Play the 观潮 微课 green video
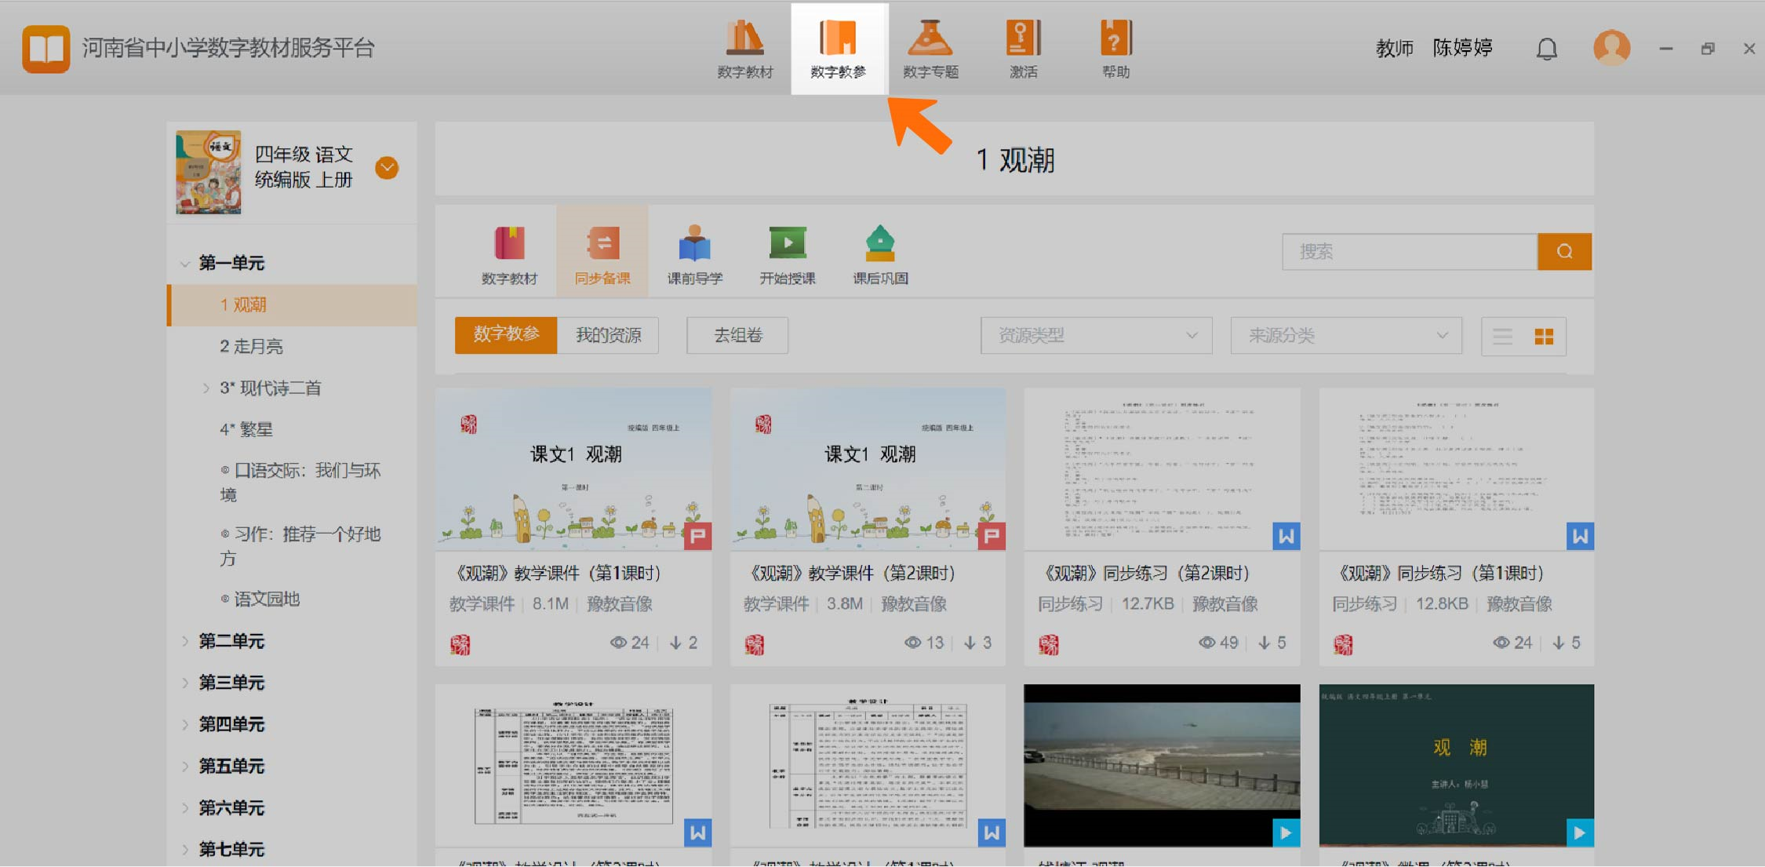Image resolution: width=1765 pixels, height=867 pixels. tap(1457, 765)
